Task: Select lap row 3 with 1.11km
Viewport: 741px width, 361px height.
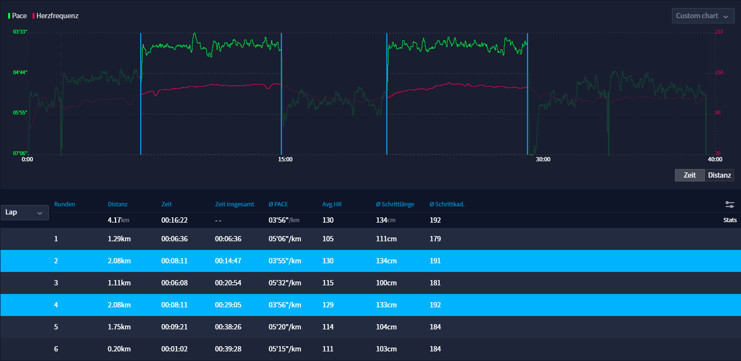Action: (x=370, y=283)
